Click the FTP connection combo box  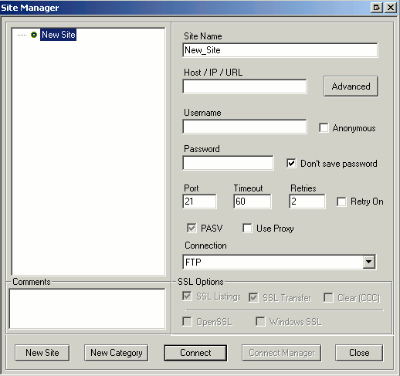(x=280, y=262)
